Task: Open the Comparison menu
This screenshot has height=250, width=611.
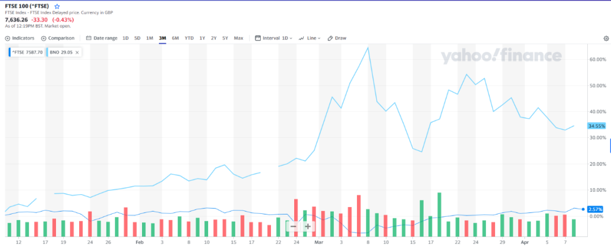Action: point(58,38)
